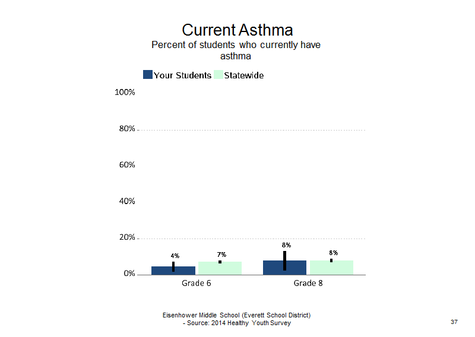Click the 100% y-axis label
Image resolution: width=475 pixels, height=337 pixels.
125,92
